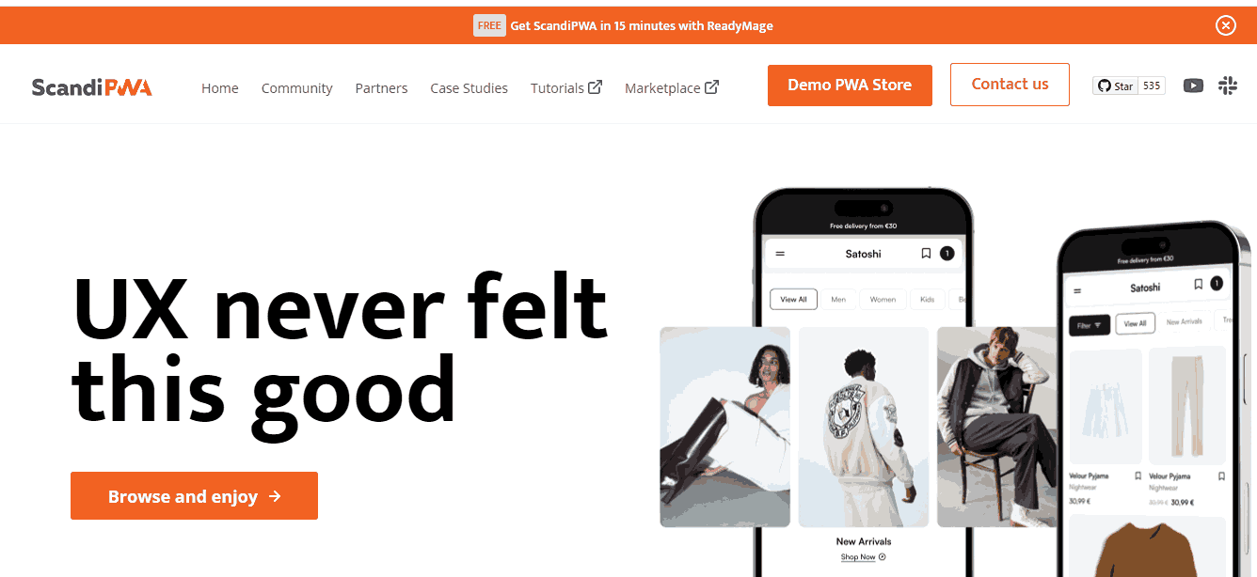Dismiss the orange ReadyMage banner

[1225, 25]
